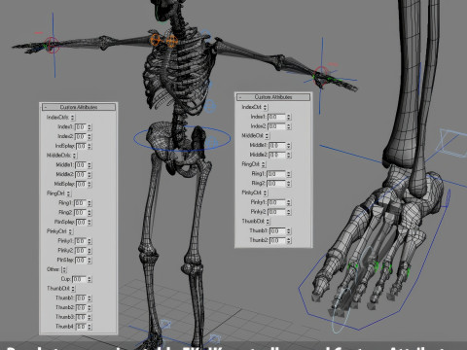Click the Pinky2 spinner arrows in right panel

click(289, 212)
